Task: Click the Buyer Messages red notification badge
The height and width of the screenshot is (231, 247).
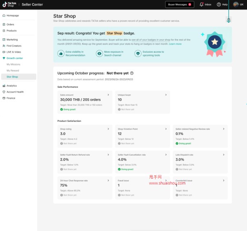Action: 190,5
